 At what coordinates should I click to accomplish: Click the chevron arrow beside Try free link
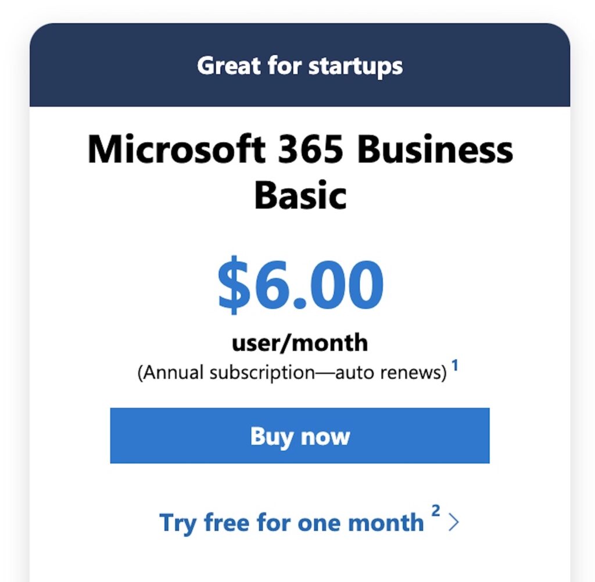point(454,522)
